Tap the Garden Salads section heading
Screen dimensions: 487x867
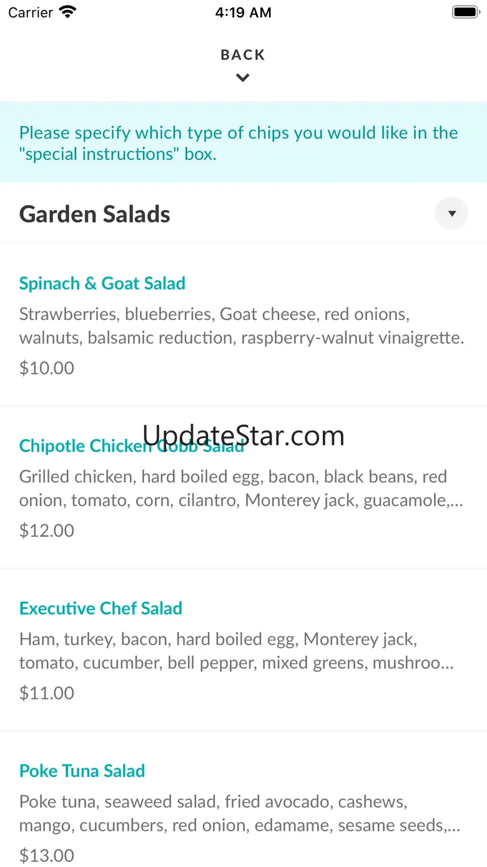pos(95,214)
